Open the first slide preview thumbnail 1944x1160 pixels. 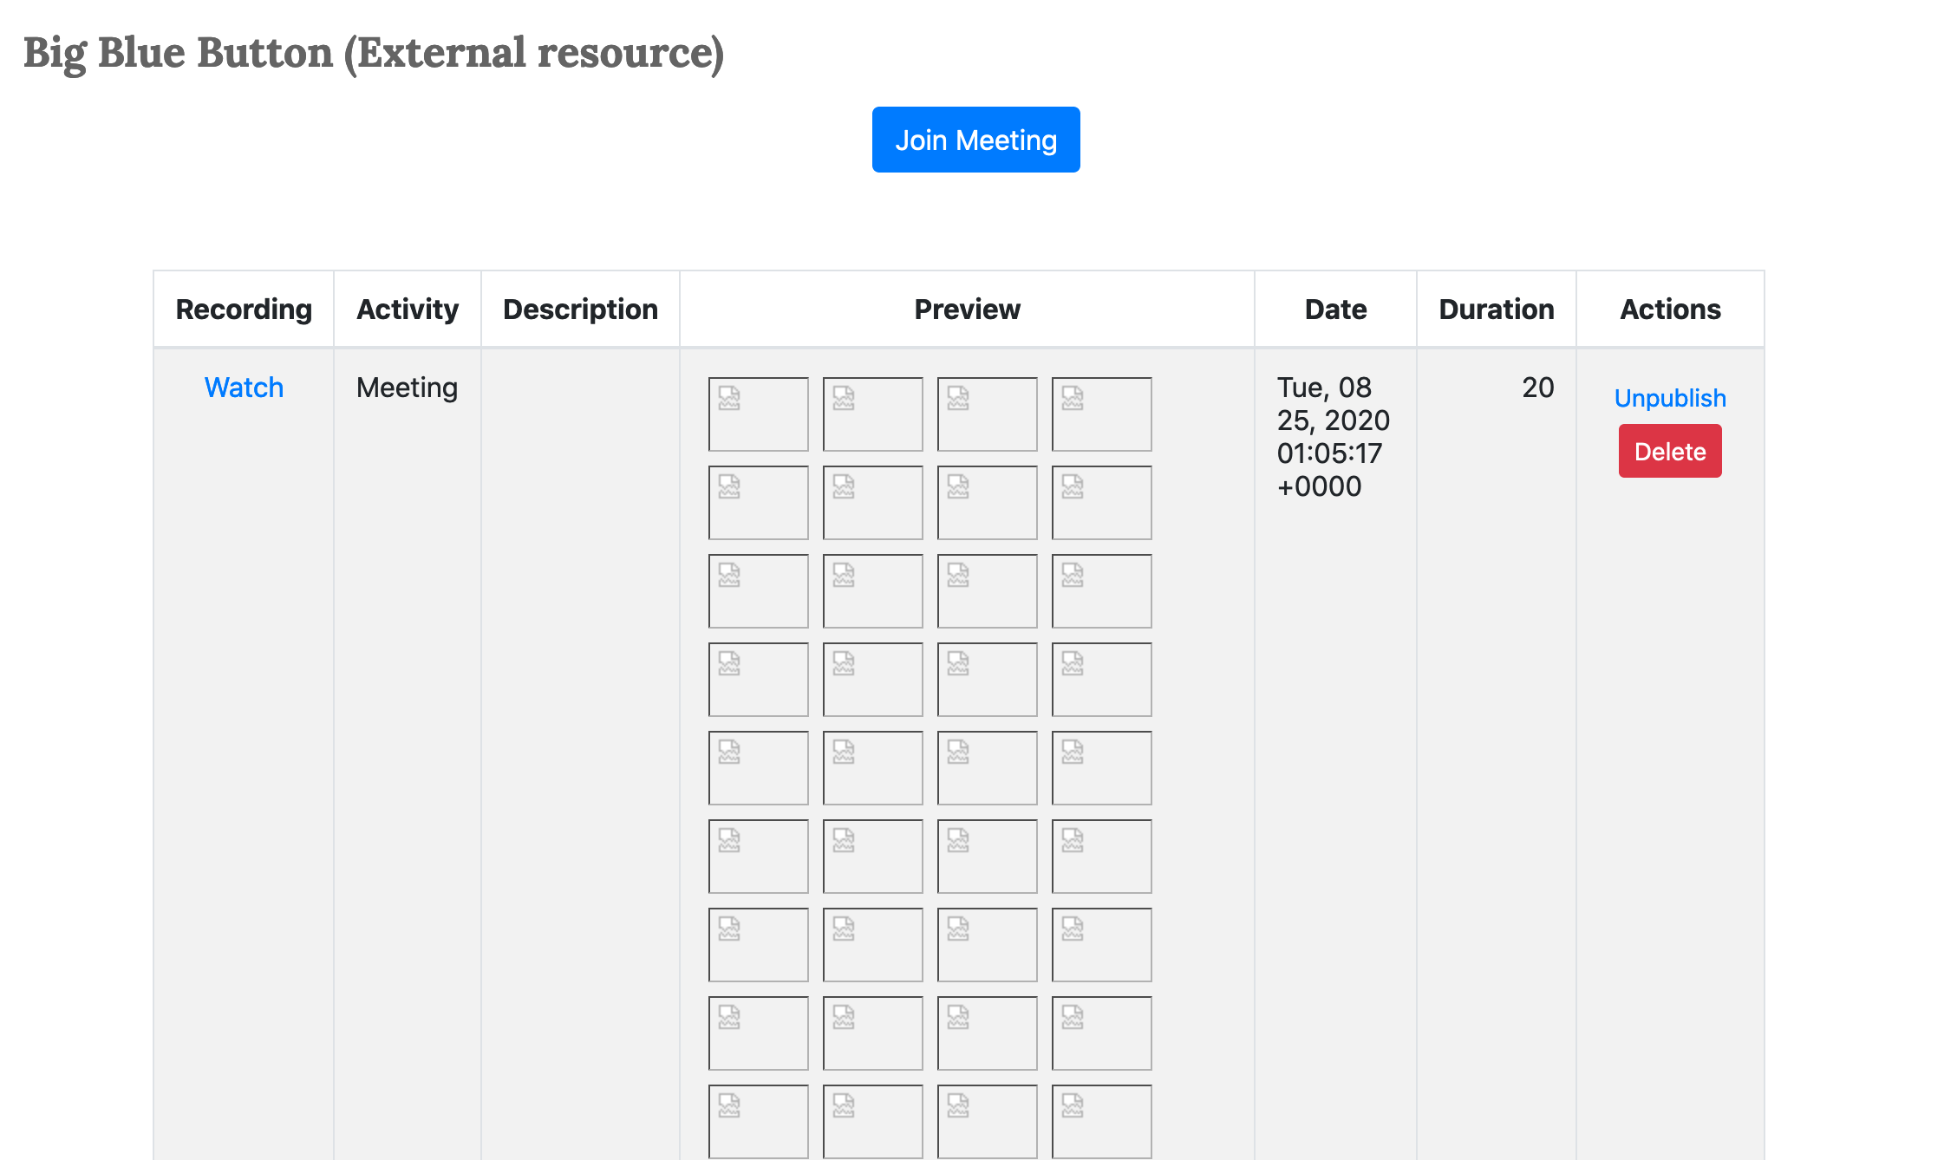[x=758, y=414]
